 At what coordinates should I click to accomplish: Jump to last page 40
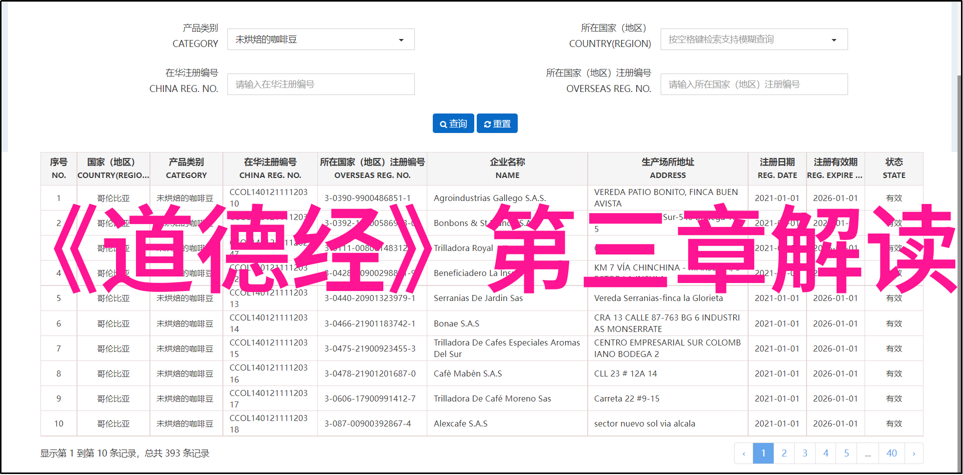tap(892, 453)
